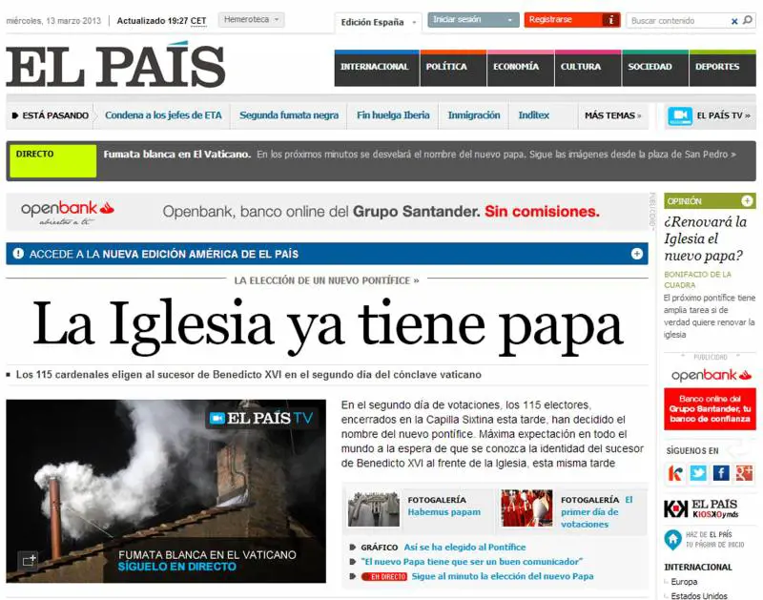Screen dimensions: 763x600
Task: Open the Habemus papam gallery thumbnail
Action: coord(374,509)
